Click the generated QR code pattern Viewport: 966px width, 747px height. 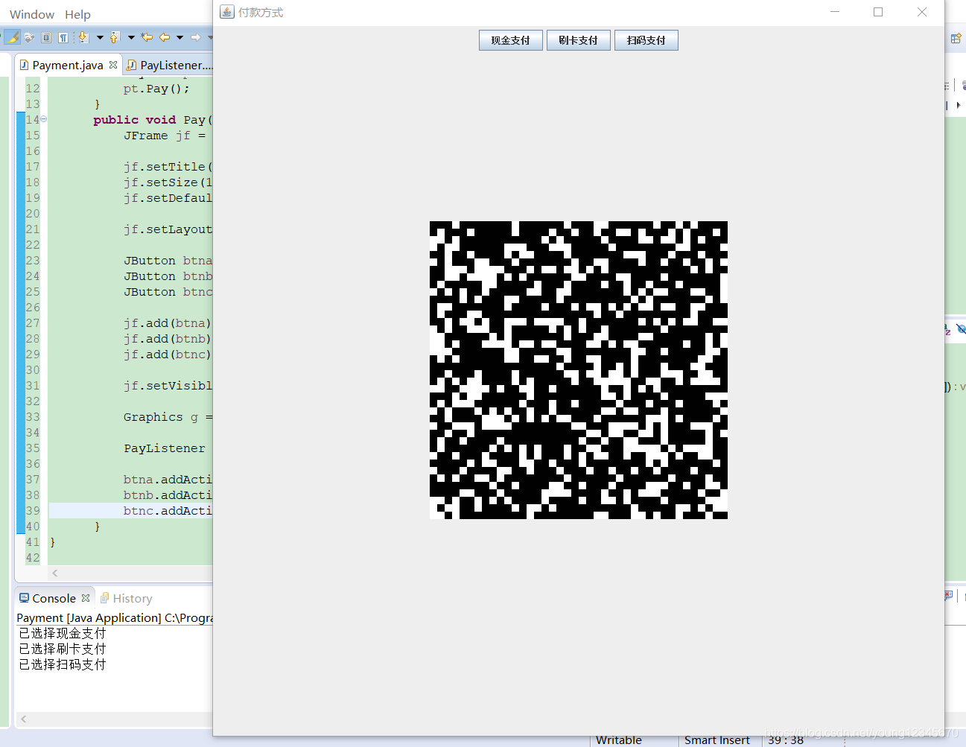[579, 370]
